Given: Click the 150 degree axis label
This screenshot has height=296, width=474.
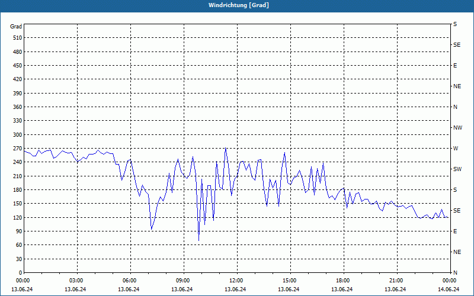Looking at the screenshot, I should (18, 204).
